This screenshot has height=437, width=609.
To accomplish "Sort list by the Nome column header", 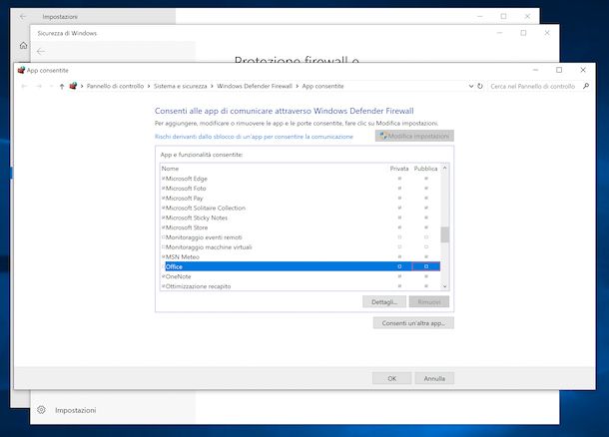I will pyautogui.click(x=170, y=169).
